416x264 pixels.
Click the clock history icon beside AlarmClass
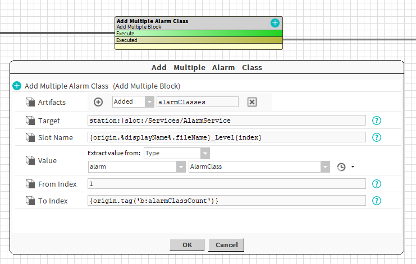click(x=341, y=167)
